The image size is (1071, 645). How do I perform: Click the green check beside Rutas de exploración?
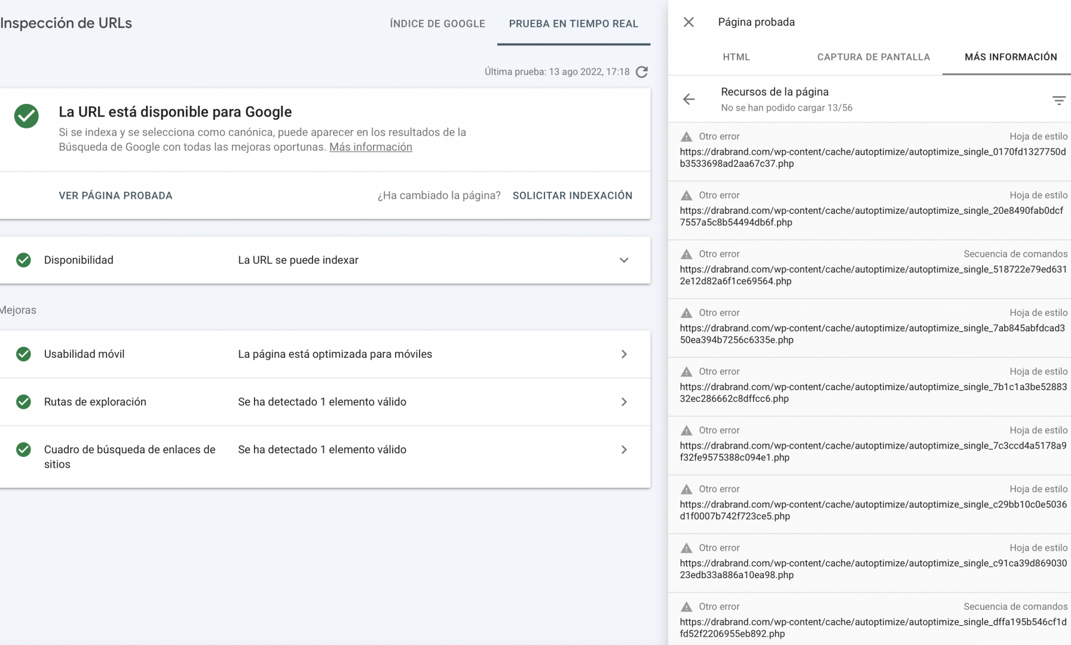point(23,402)
